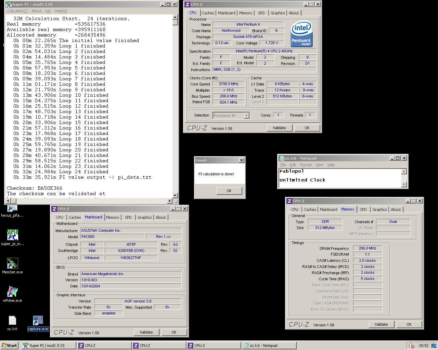This screenshot has width=438, height=350.
Task: Click Notepad scrollbar down arrow
Action: 404,185
